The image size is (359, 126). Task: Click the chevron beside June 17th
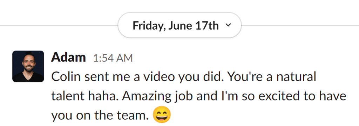(228, 25)
